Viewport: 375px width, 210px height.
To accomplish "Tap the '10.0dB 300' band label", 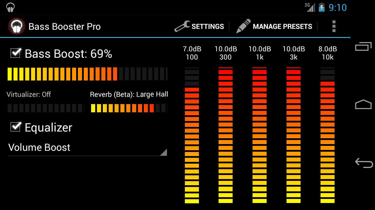I will 226,53.
